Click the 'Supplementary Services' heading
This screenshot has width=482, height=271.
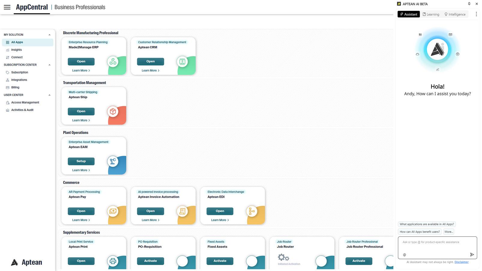[81, 232]
